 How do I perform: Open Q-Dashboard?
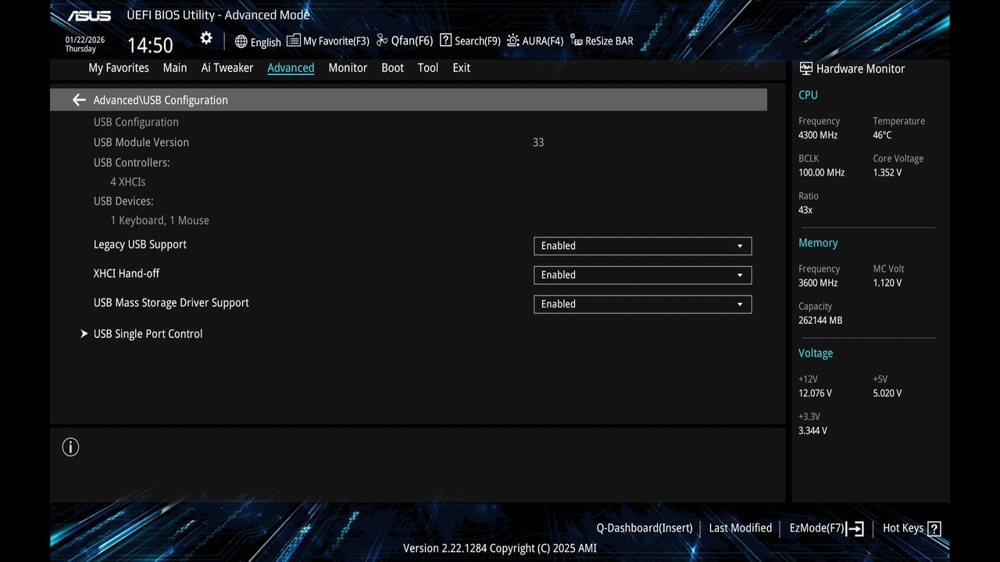click(x=644, y=528)
